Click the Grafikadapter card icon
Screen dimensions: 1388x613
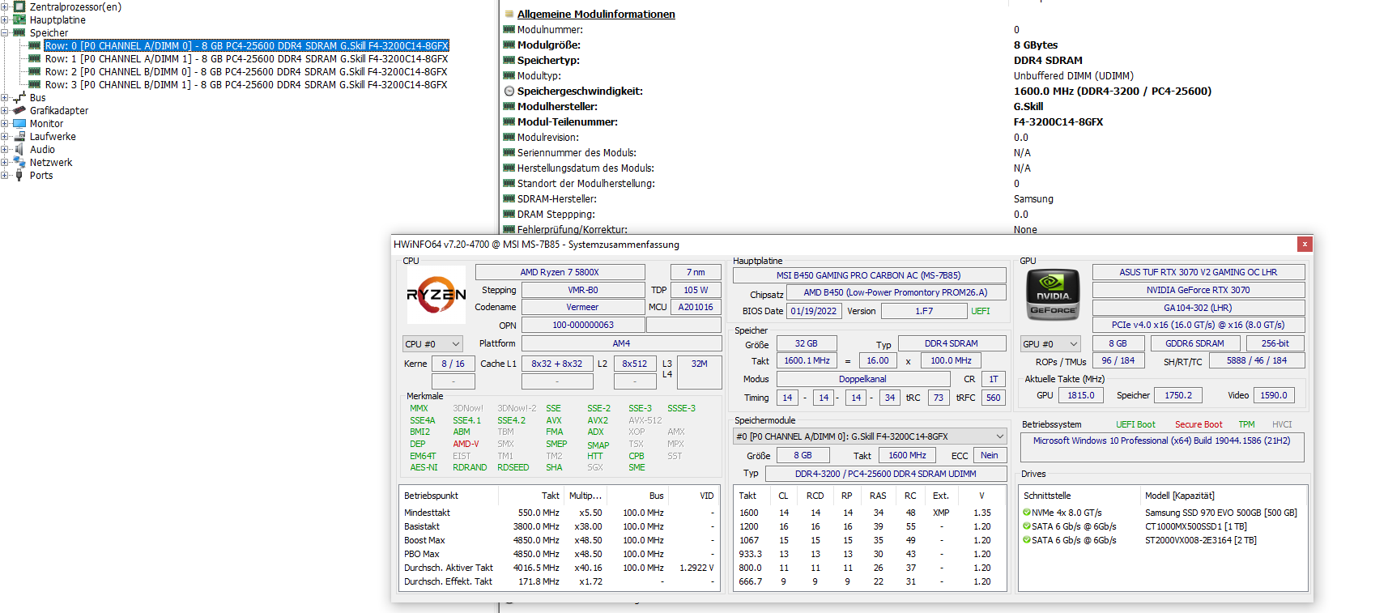coord(19,110)
